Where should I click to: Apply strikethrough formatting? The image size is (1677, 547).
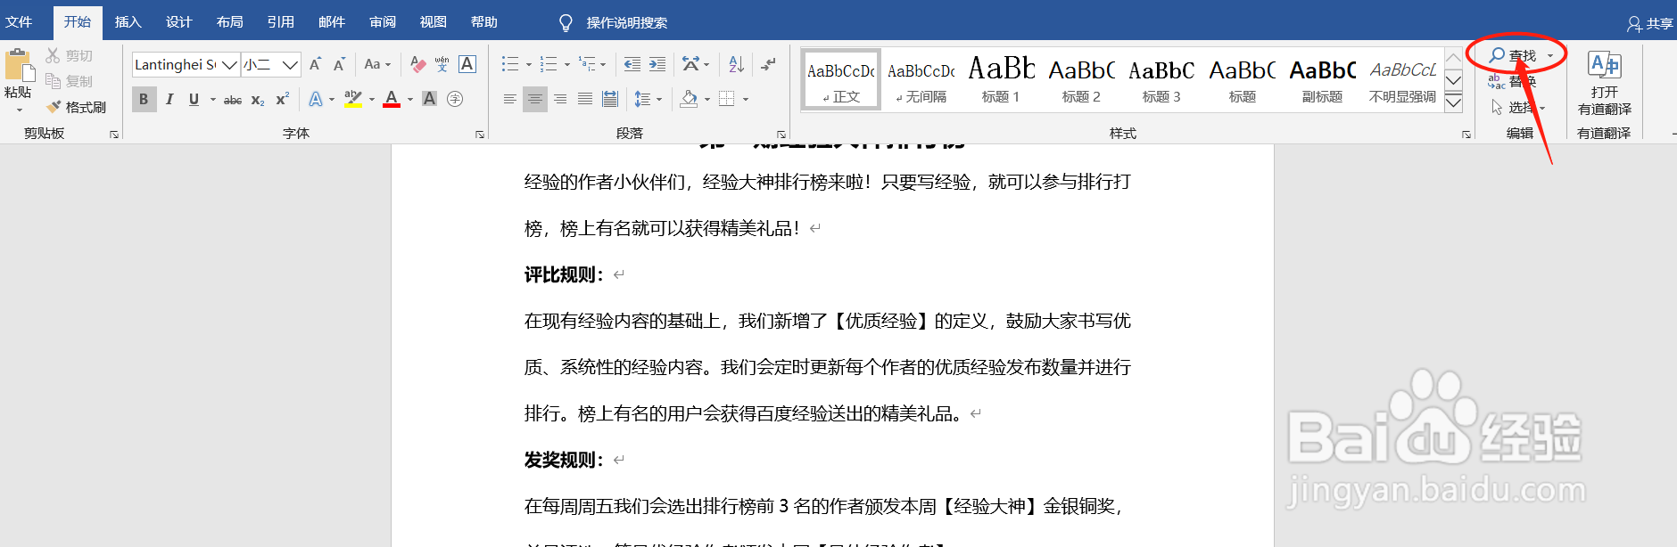click(x=233, y=100)
